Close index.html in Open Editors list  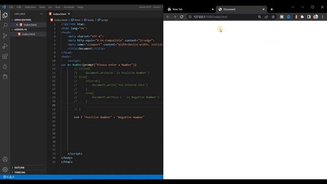17,25
